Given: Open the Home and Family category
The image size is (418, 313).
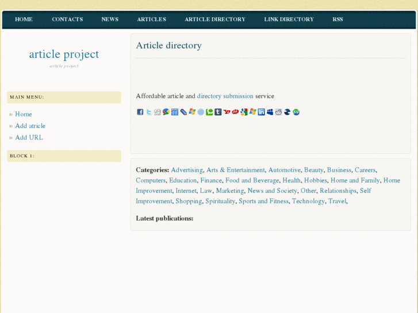Looking at the screenshot, I should [x=355, y=180].
